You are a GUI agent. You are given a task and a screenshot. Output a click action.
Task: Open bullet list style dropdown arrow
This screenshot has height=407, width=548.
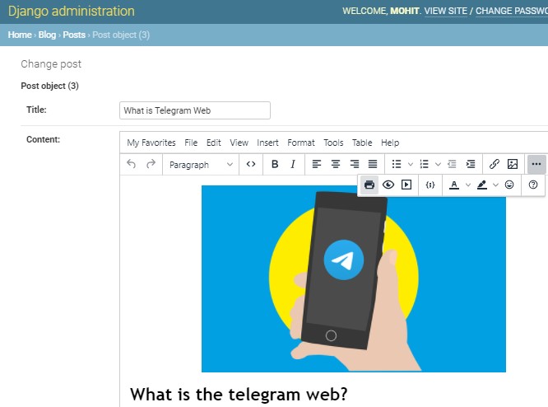pyautogui.click(x=411, y=164)
